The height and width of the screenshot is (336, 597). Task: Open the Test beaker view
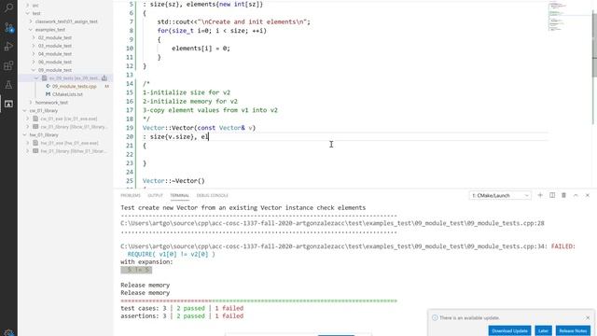pyautogui.click(x=8, y=85)
